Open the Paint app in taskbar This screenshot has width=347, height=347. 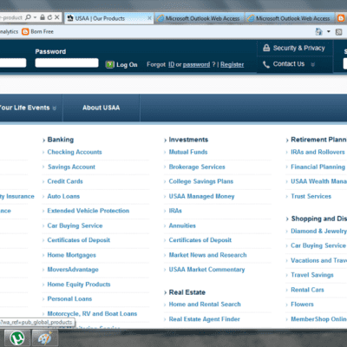pos(45,337)
